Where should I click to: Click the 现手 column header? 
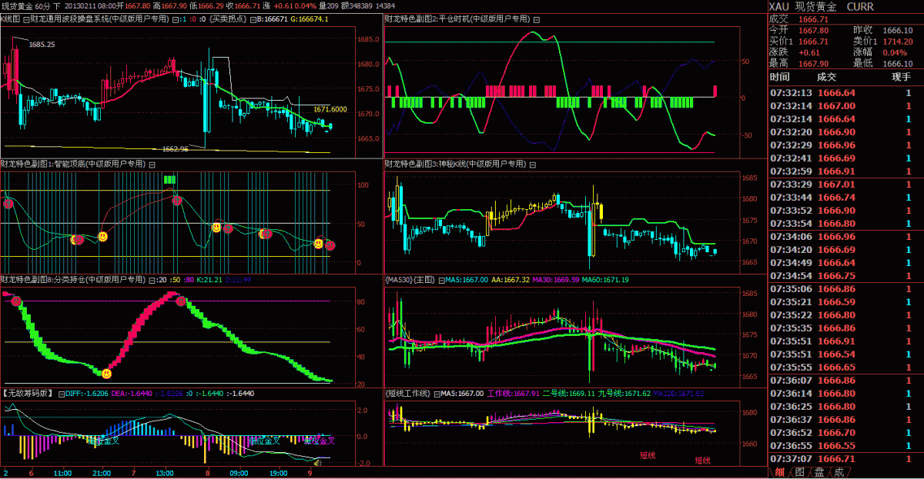pyautogui.click(x=901, y=77)
